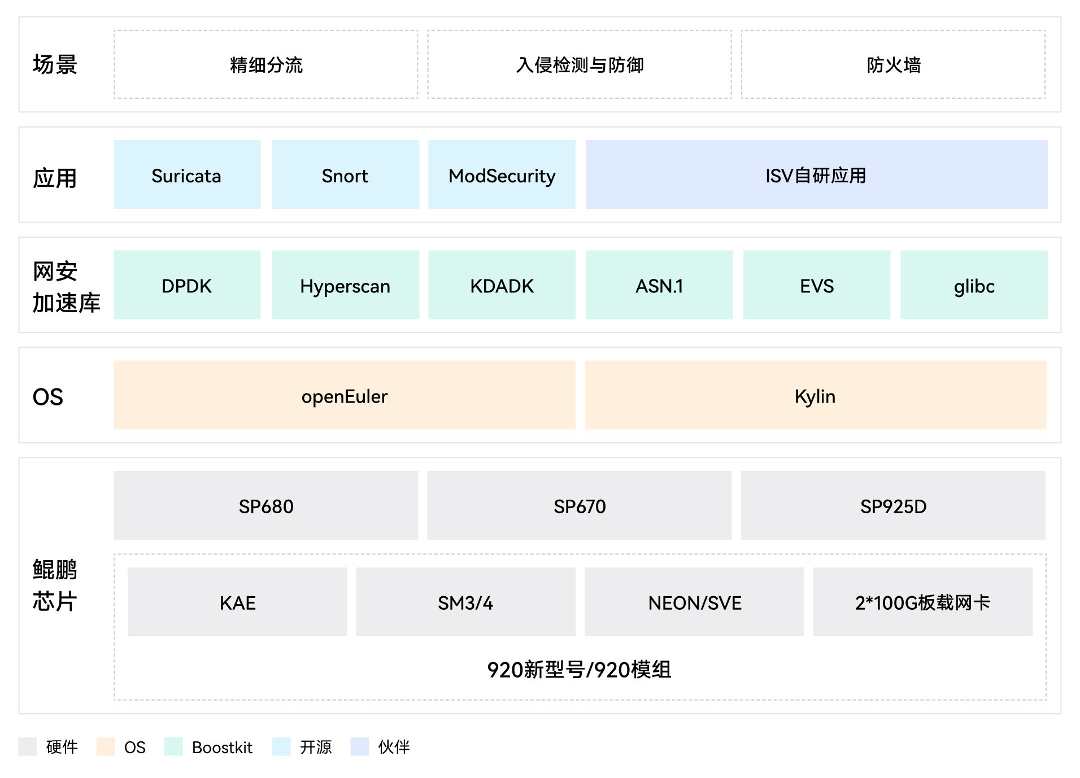Select the green Boostkit legend swatch
Image resolution: width=1080 pixels, height=778 pixels.
coord(173,746)
